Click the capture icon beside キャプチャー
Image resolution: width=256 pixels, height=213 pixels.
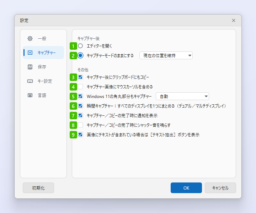[x=30, y=53]
